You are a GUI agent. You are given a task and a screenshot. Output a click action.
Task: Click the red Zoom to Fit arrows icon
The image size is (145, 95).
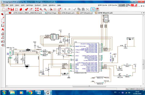(x=37, y=9)
